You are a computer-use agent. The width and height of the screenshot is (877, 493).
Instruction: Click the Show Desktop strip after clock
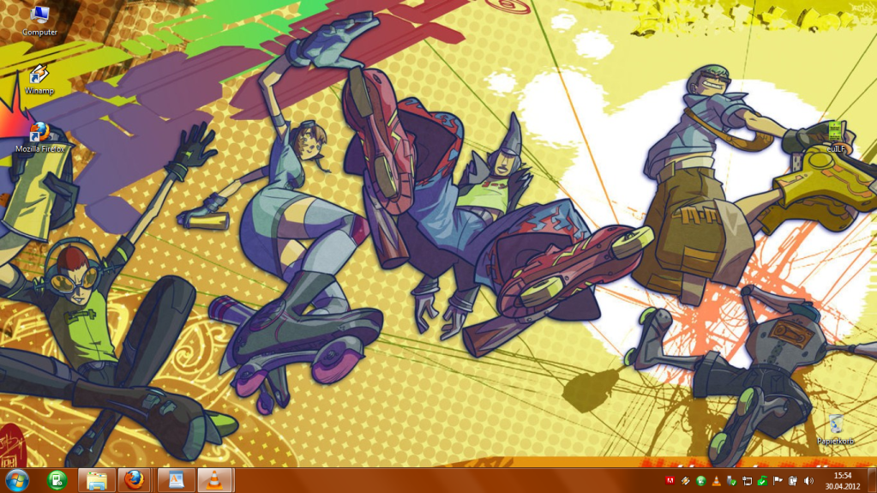(873, 481)
